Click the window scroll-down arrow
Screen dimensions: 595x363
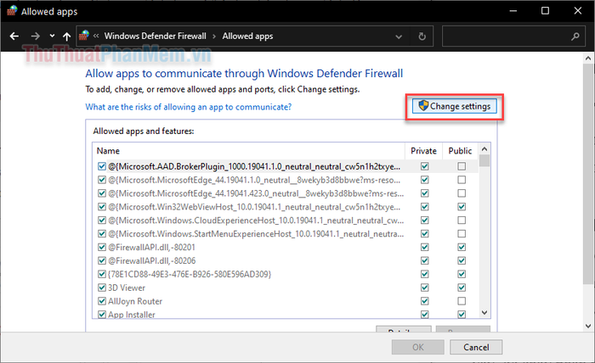click(588, 326)
